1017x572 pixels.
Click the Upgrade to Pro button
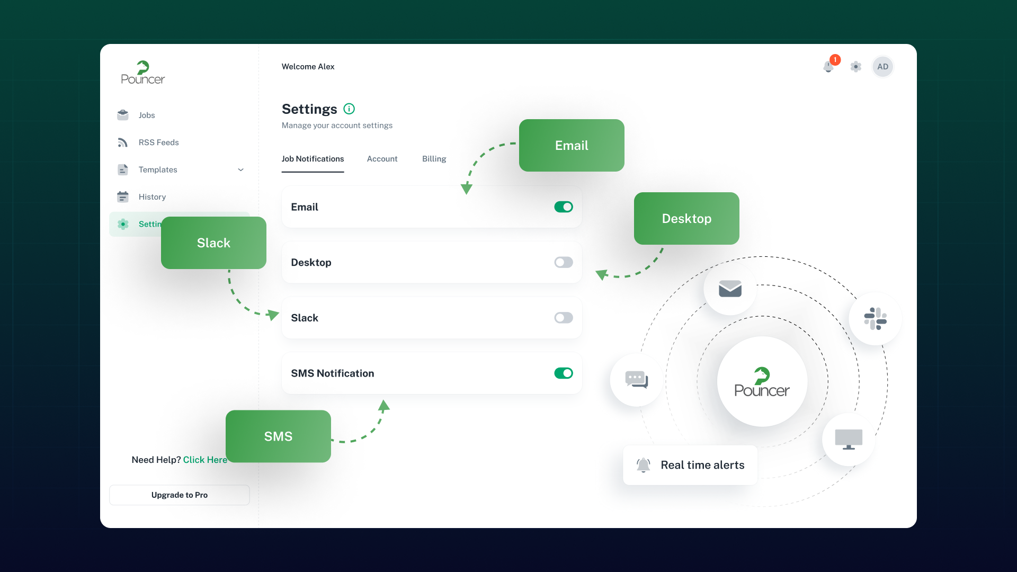[179, 495]
